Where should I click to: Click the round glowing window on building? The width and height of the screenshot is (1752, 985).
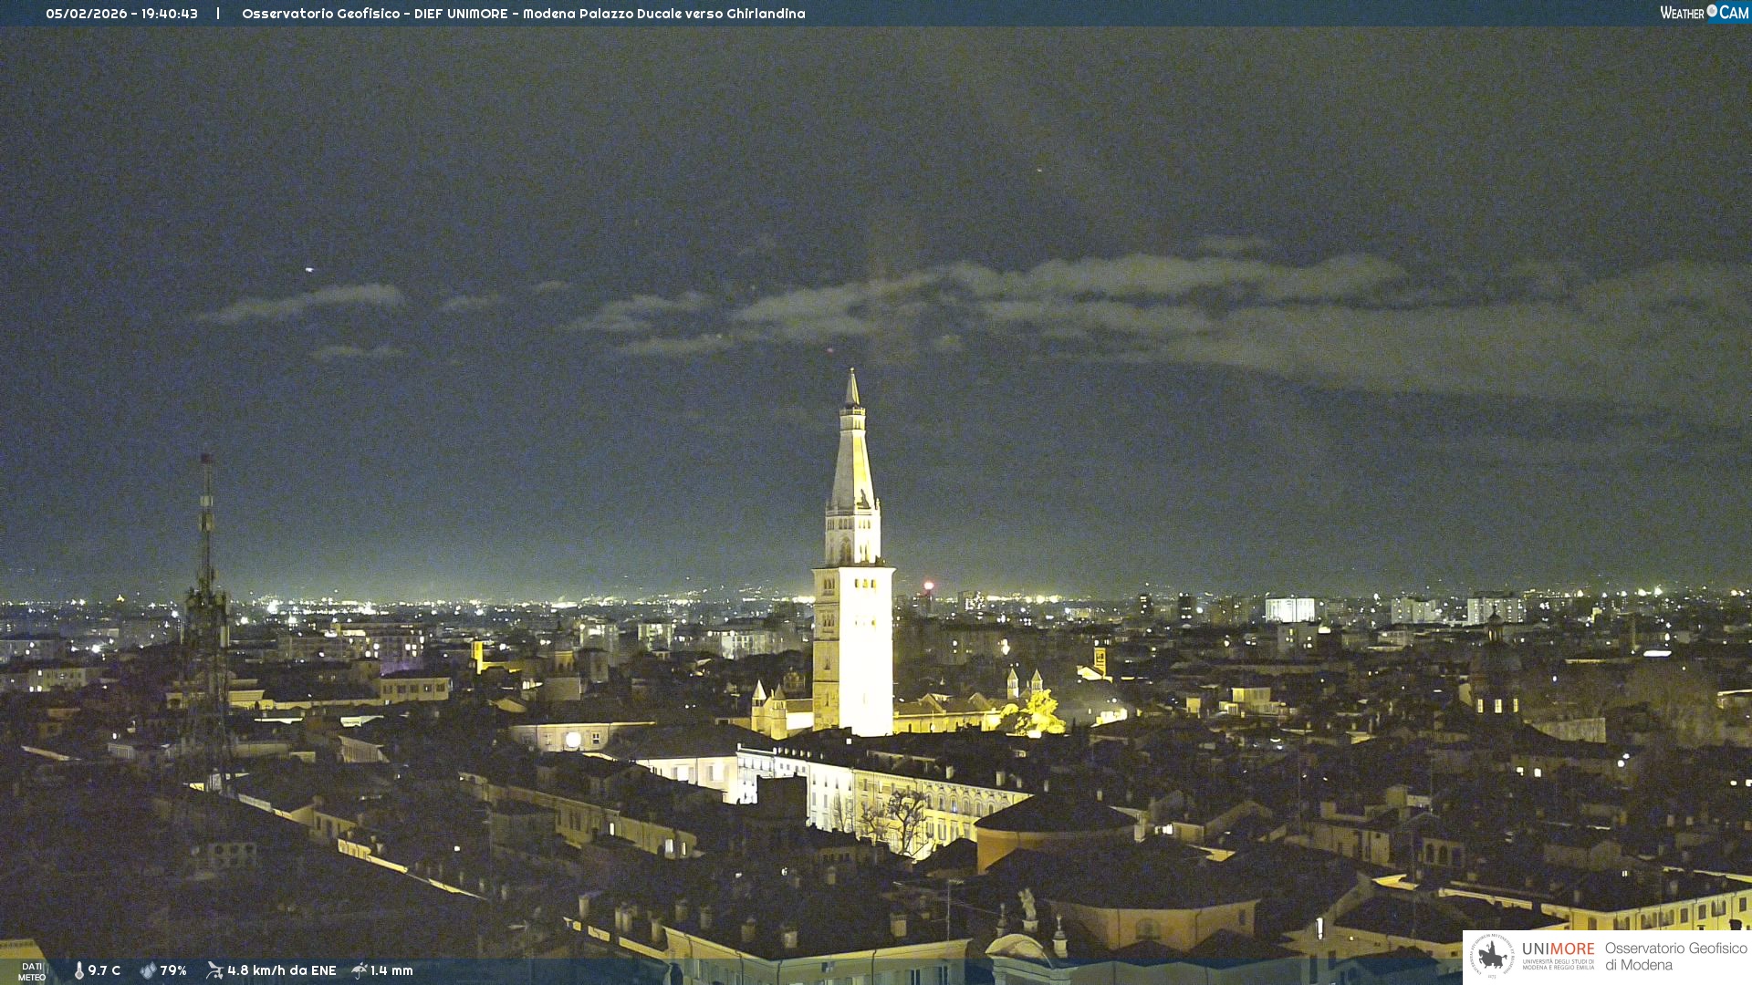572,740
